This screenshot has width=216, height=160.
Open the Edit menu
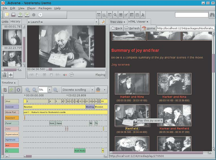click(x=12, y=8)
